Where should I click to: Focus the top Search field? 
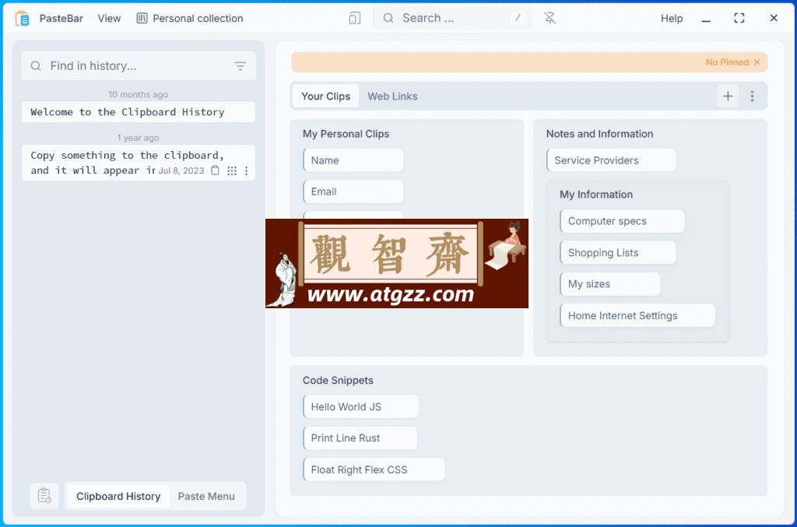coord(452,19)
